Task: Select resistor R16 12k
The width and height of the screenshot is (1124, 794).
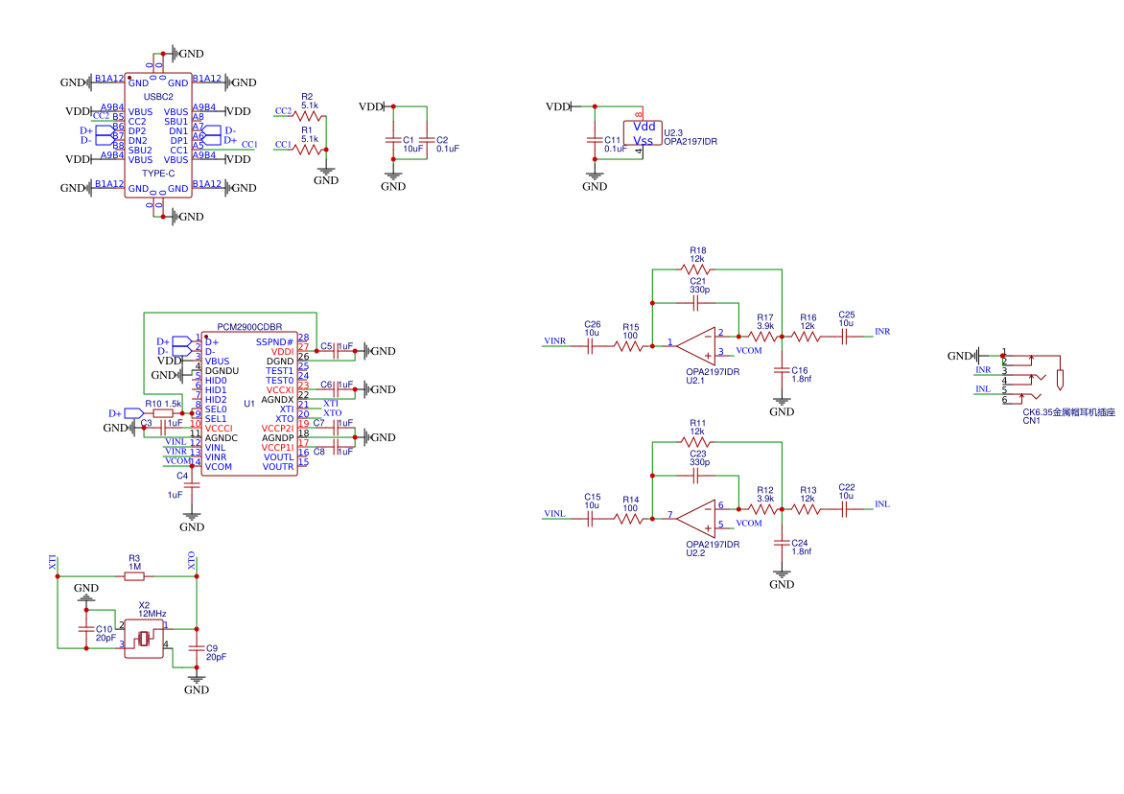Action: pos(807,336)
